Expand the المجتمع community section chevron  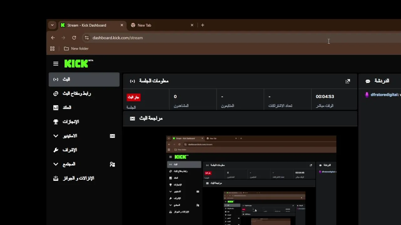click(56, 164)
